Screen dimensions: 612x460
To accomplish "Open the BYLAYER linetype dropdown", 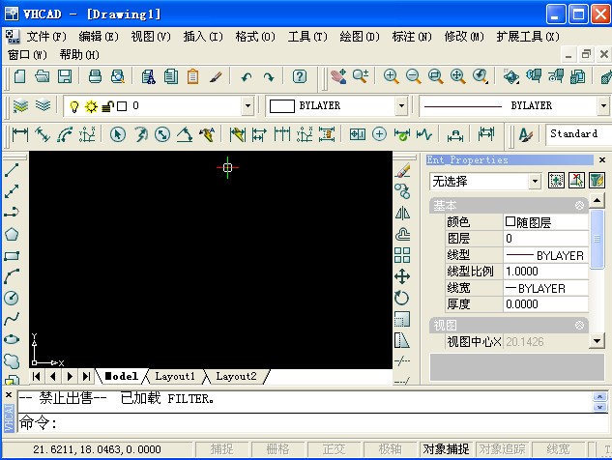I will (603, 105).
